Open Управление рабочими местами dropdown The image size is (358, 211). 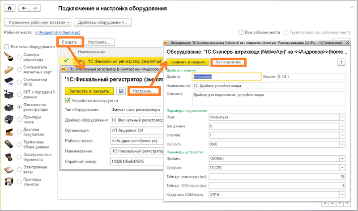38,22
